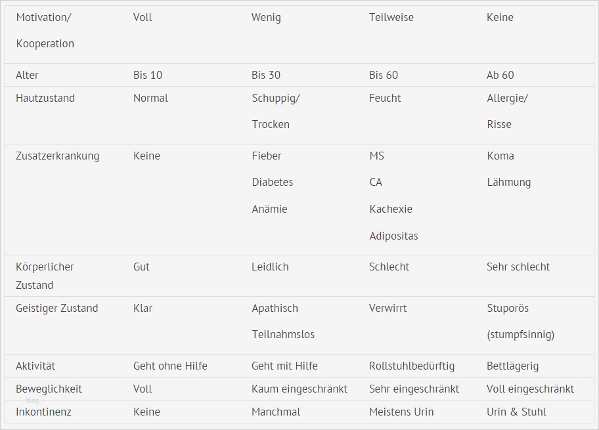The height and width of the screenshot is (430, 599).
Task: Click the 'Motivation/ Kooperation' row header
Action: pyautogui.click(x=45, y=30)
